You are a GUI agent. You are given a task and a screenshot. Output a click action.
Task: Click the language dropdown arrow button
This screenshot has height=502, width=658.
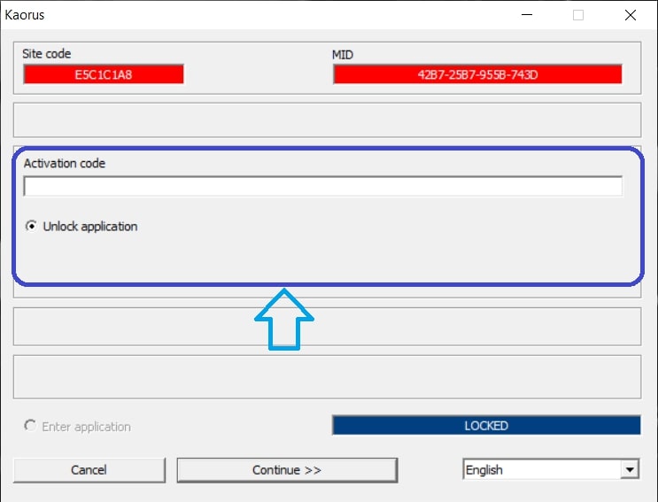click(630, 470)
